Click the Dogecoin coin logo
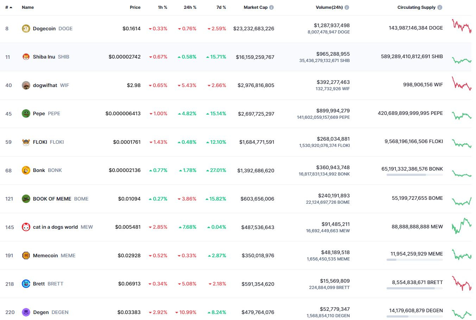476x320 pixels. click(26, 29)
